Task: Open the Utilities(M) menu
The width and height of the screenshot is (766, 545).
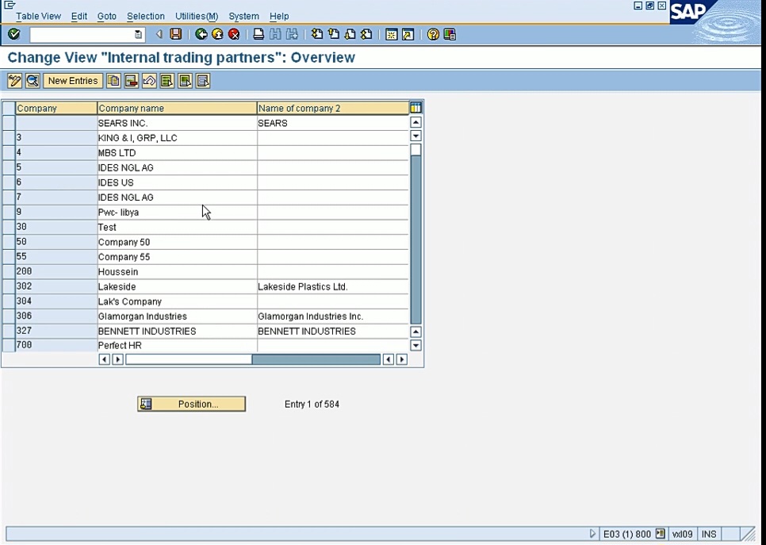Action: click(x=197, y=16)
